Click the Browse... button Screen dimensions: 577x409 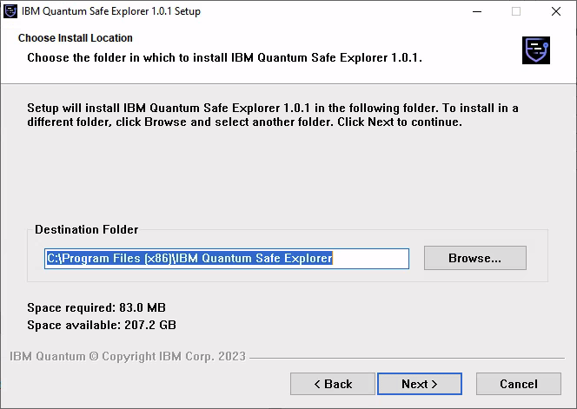tap(474, 258)
